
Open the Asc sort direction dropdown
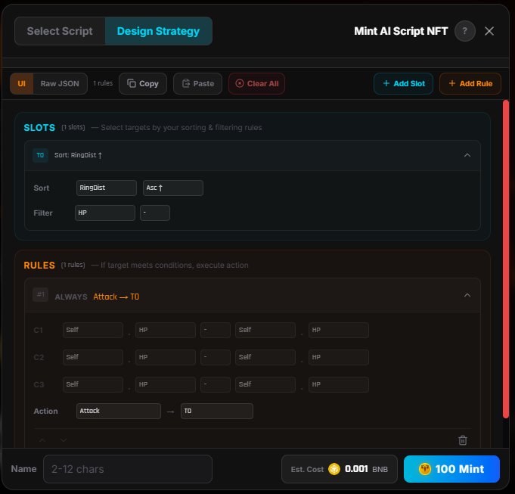click(x=172, y=188)
